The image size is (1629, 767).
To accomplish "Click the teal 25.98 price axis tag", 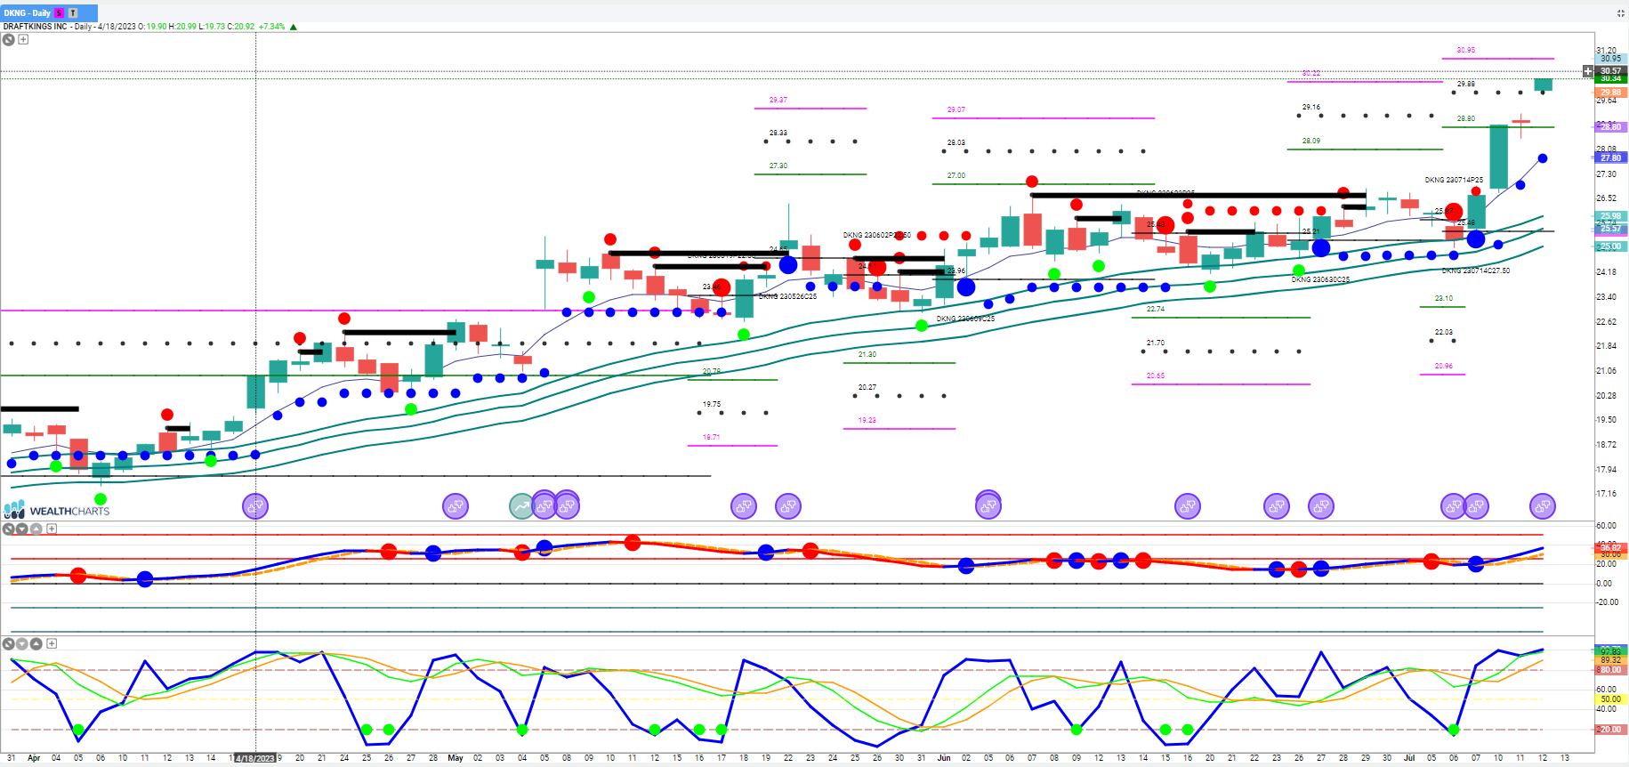I will tap(1611, 215).
